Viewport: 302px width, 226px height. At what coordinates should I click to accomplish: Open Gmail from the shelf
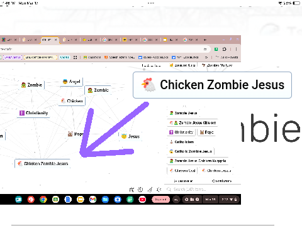click(92, 200)
